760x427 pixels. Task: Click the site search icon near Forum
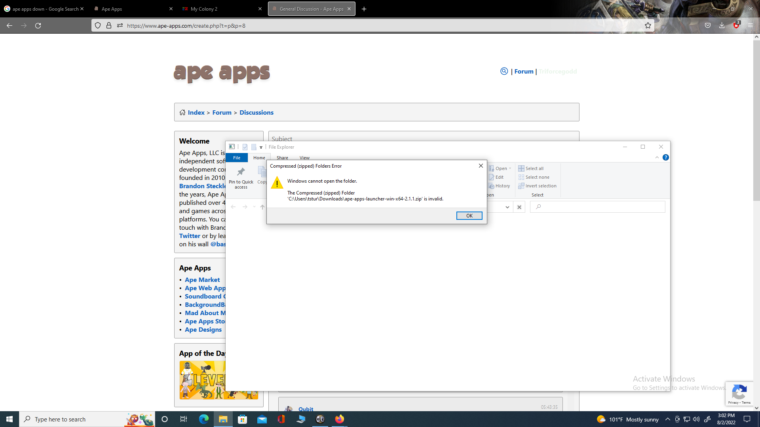[504, 71]
